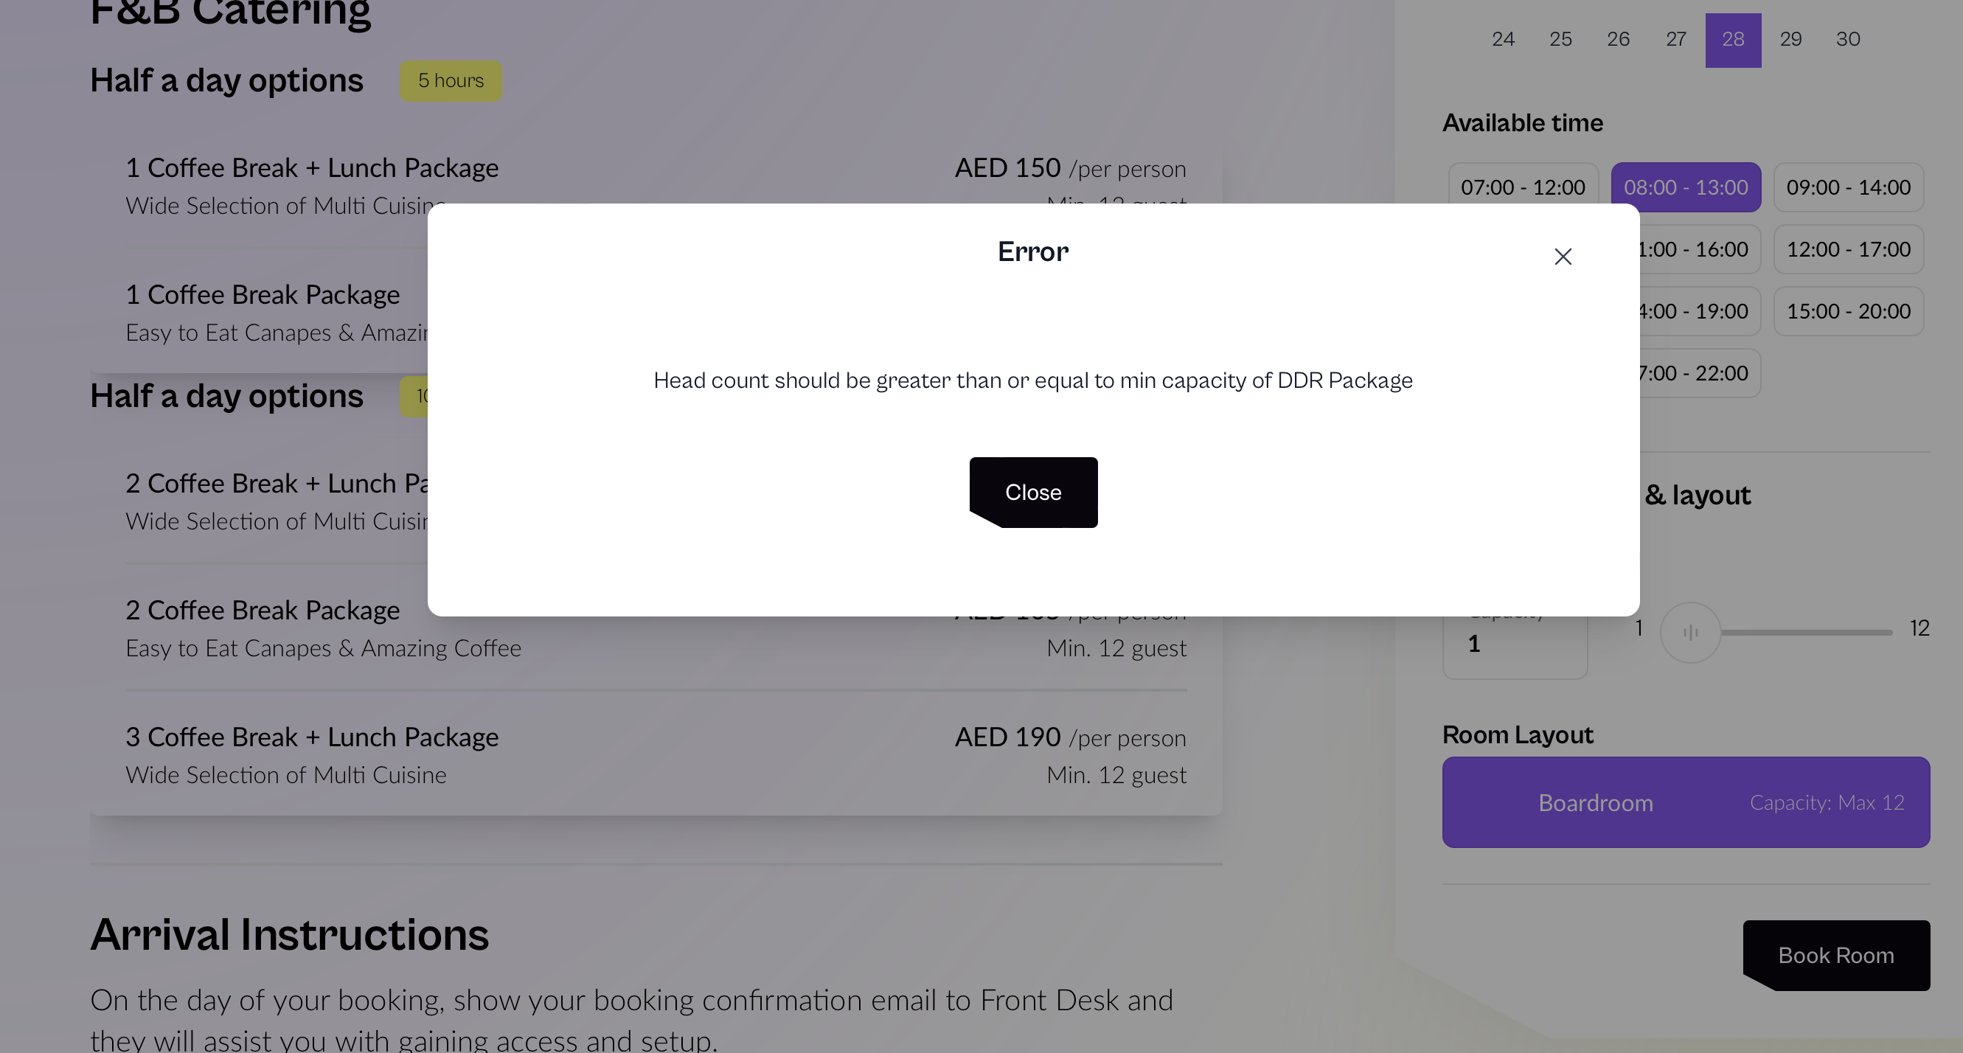Click the black Close button in dialog
Viewport: 1963px width, 1053px height.
pos(1033,493)
